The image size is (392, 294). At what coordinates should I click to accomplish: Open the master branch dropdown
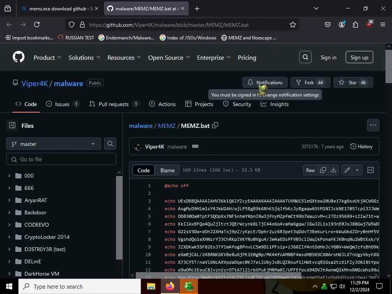[54, 144]
